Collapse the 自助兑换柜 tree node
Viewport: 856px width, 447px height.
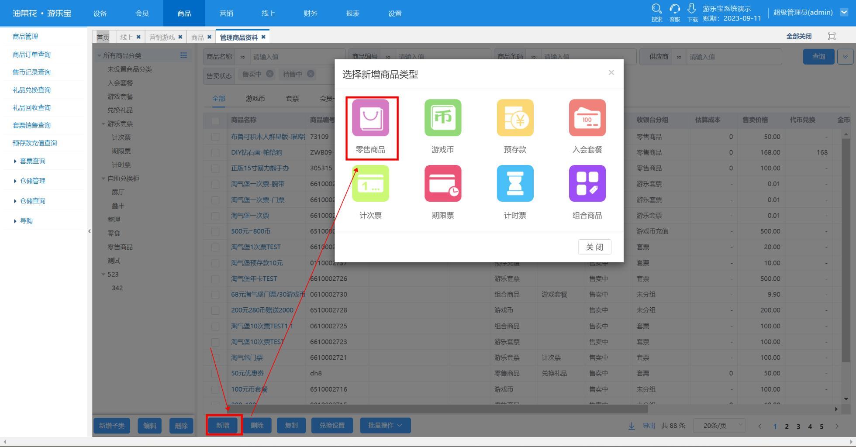coord(104,179)
